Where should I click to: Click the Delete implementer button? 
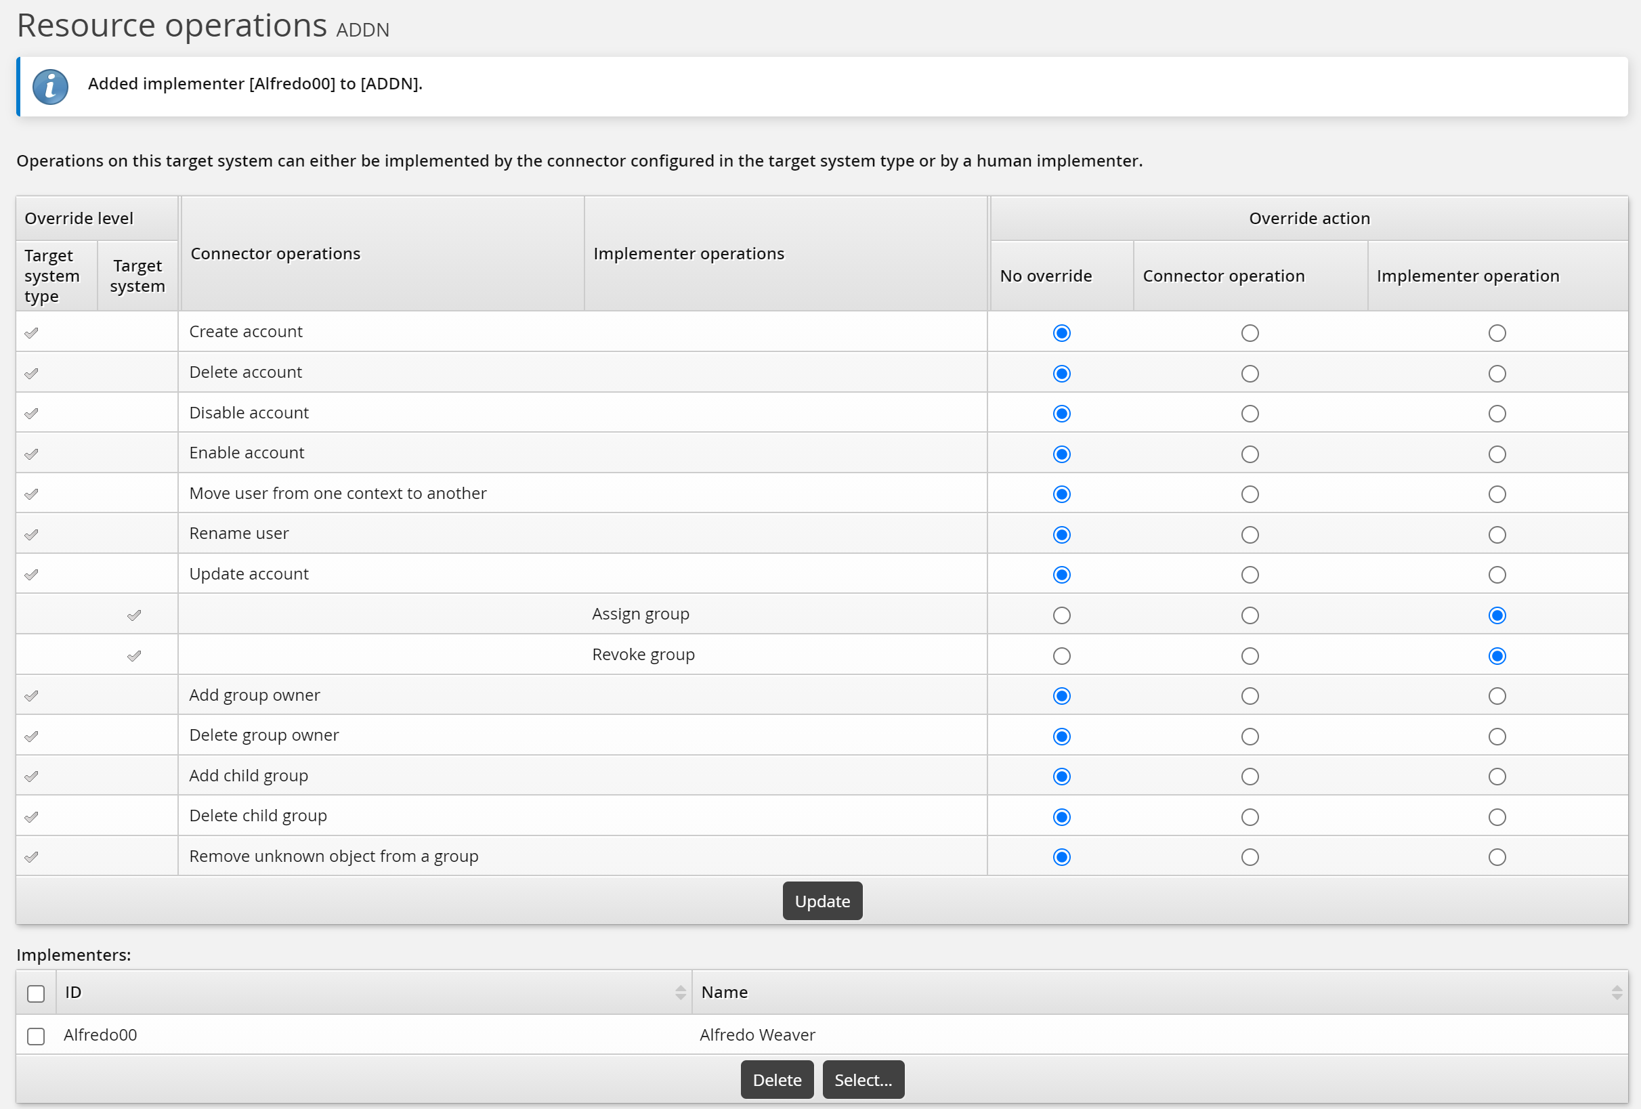[x=777, y=1079]
